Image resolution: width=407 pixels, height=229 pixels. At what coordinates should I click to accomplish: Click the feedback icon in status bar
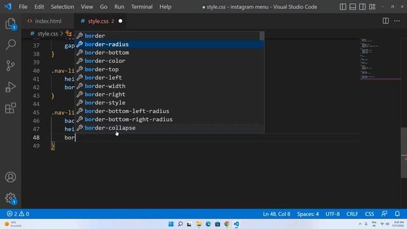[x=384, y=214]
